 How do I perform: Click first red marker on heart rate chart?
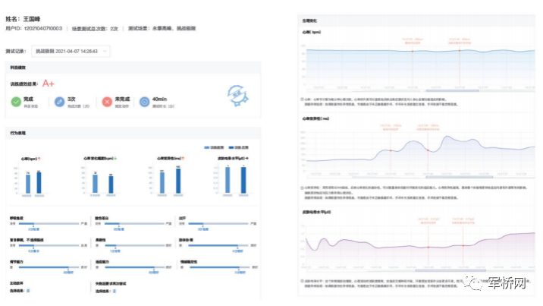tap(413, 52)
